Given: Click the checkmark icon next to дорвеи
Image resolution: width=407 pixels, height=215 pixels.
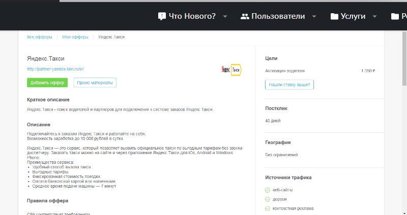Looking at the screenshot, I should coord(268,199).
